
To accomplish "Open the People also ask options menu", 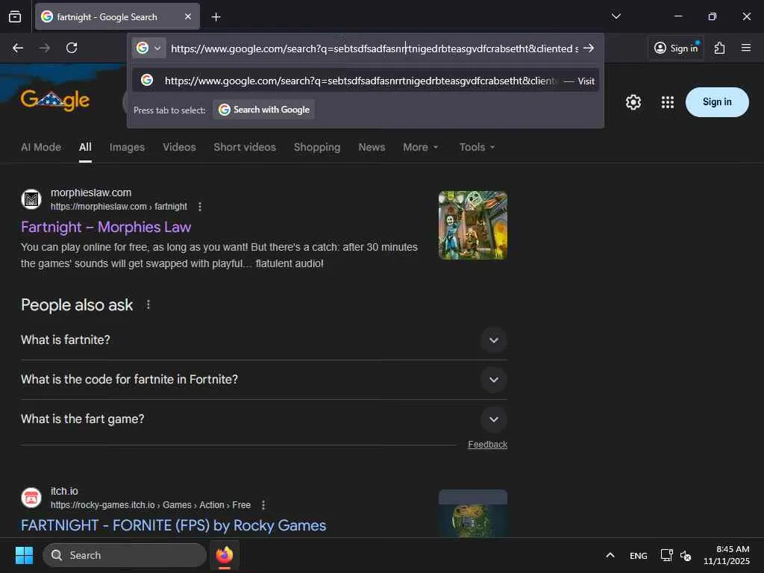I will pos(148,305).
